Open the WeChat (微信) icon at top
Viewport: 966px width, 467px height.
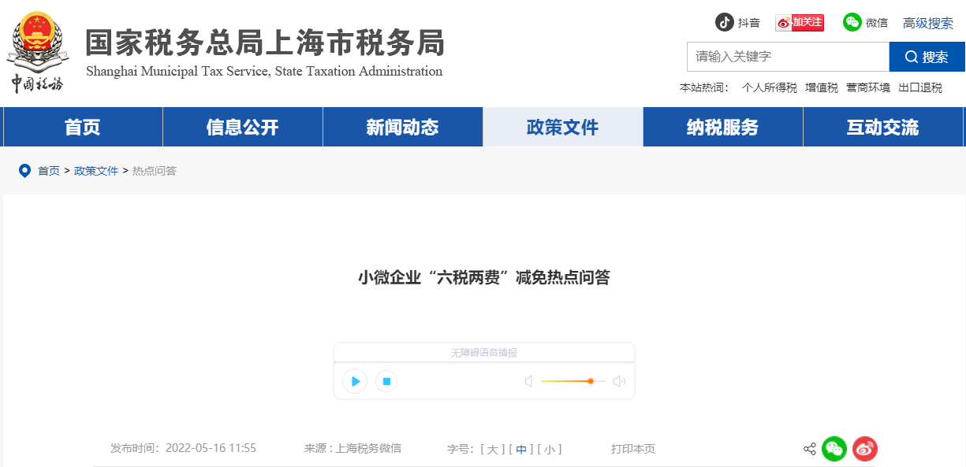(x=852, y=22)
